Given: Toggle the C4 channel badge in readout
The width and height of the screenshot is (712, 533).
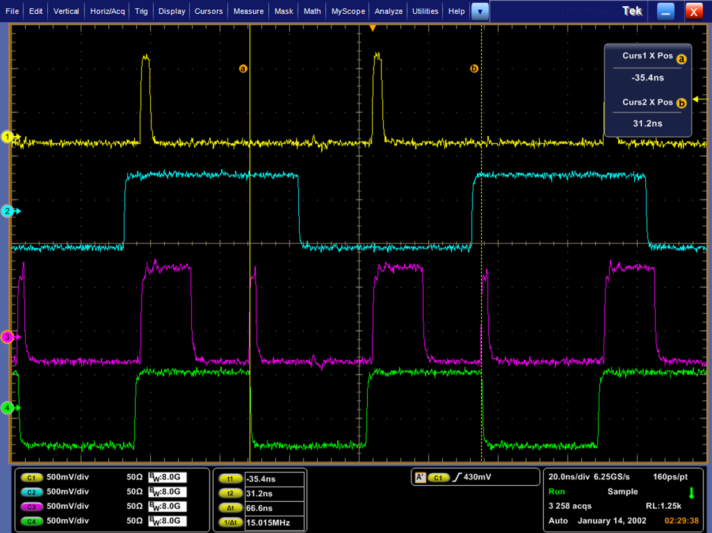Looking at the screenshot, I should (32, 521).
